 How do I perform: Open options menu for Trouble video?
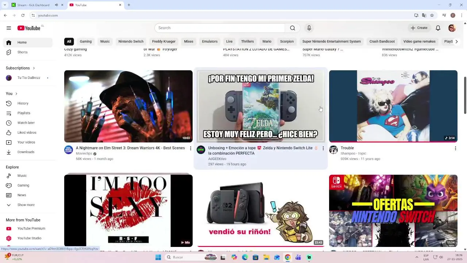pos(455,148)
